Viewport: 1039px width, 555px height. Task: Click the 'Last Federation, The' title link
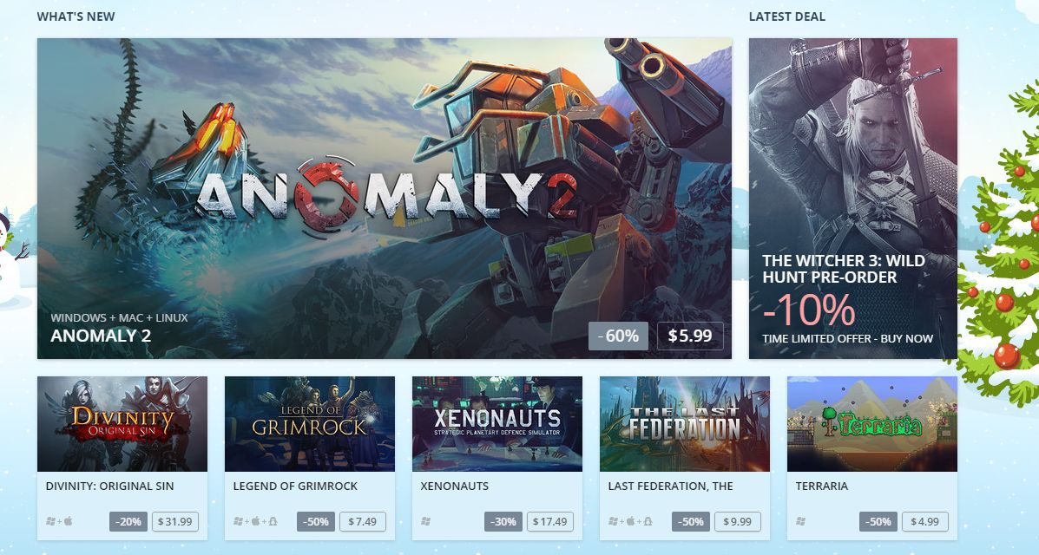(x=671, y=486)
